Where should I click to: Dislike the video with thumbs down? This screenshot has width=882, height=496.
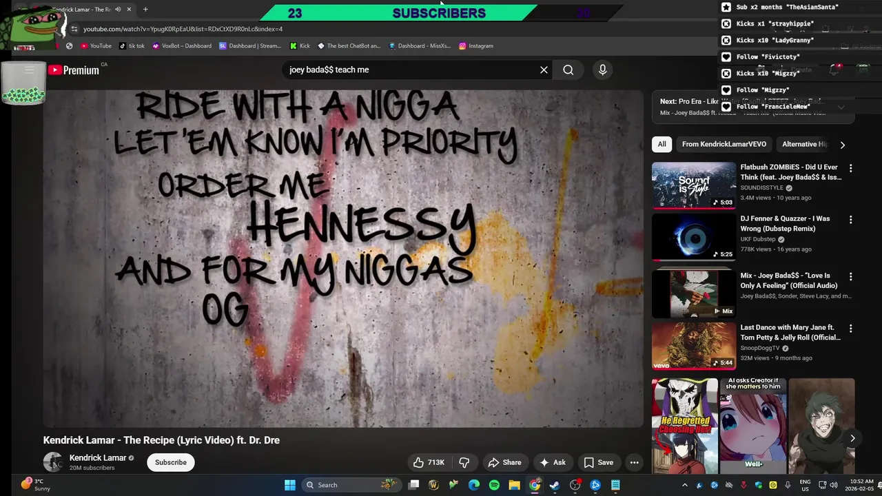pos(464,462)
